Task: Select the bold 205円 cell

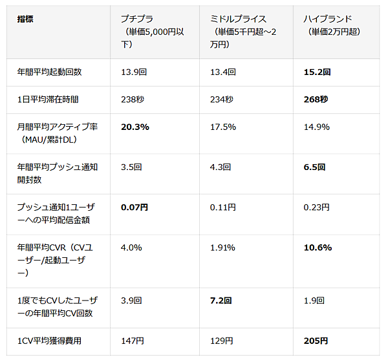Action: point(316,341)
